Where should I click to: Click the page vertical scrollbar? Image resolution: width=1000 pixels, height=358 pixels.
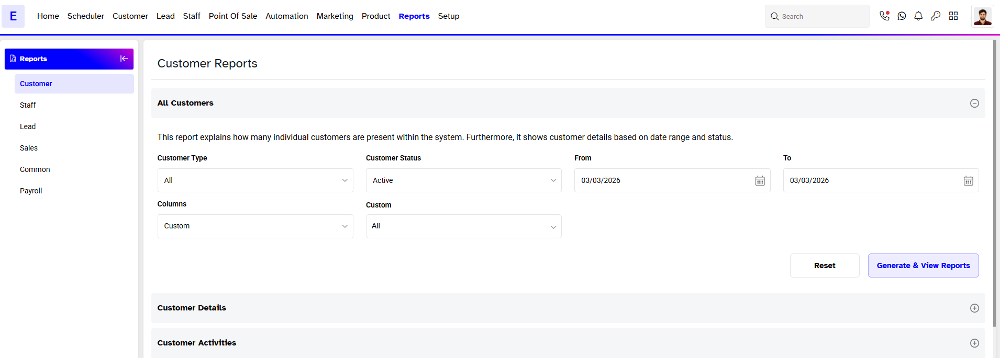(994, 183)
